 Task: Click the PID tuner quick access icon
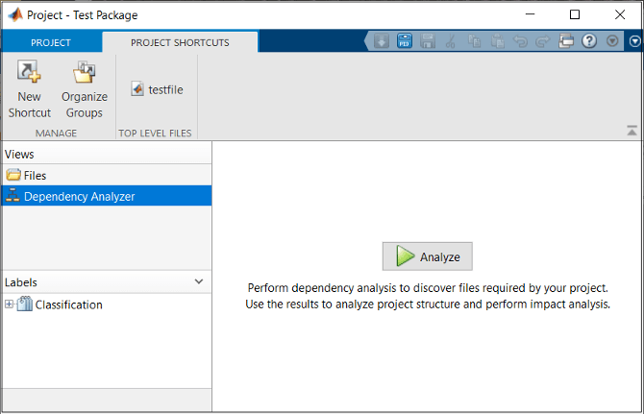click(405, 41)
